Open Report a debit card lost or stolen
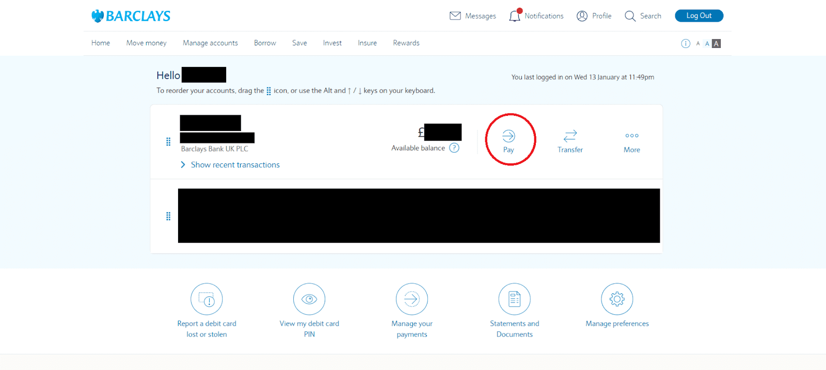826x370 pixels. click(206, 299)
